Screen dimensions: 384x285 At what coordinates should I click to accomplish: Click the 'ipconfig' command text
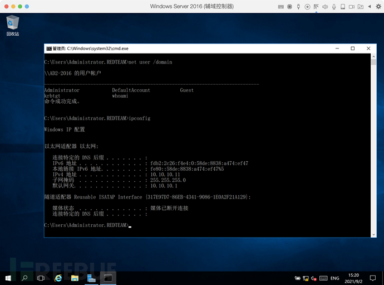[x=140, y=118]
